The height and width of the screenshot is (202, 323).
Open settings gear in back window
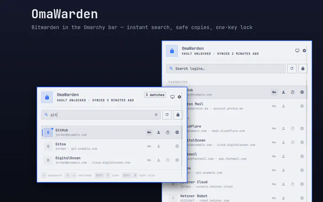(304, 50)
